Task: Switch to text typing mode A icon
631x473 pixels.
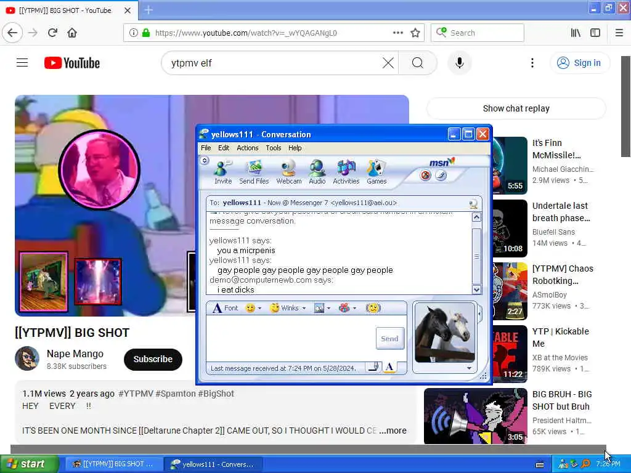Action: (389, 367)
